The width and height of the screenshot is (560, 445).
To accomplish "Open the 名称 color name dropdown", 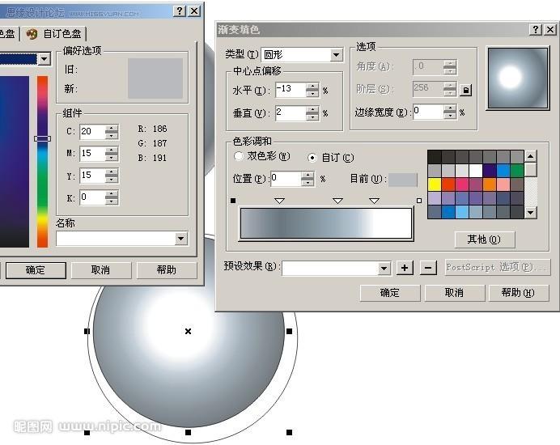I will [180, 239].
